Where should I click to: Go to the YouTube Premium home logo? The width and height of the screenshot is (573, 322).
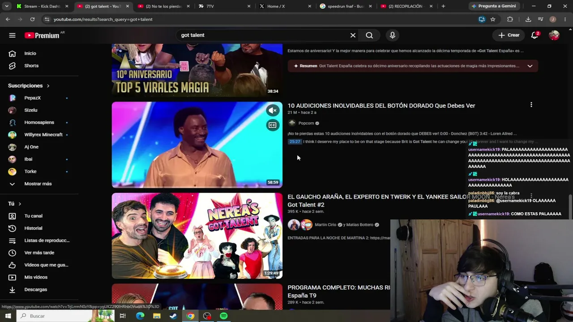(42, 35)
